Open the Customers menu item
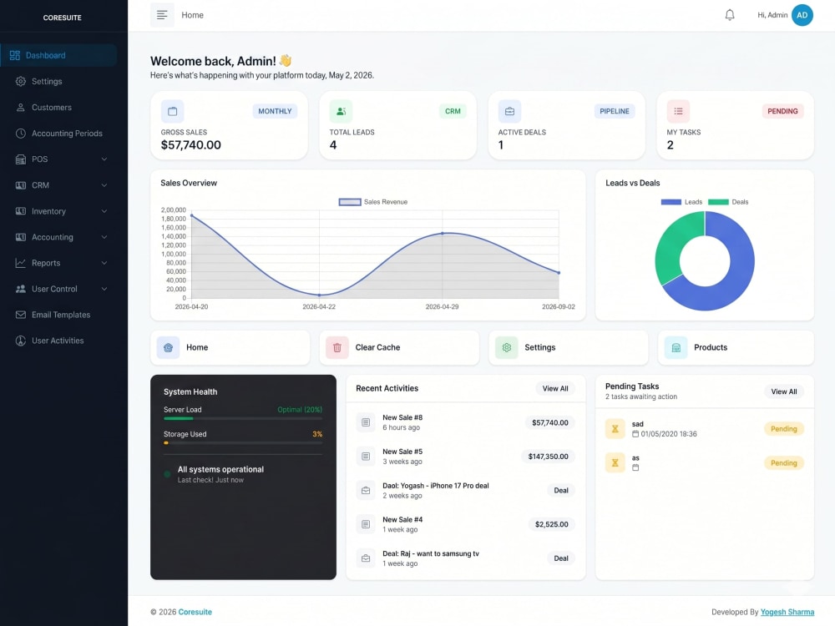This screenshot has width=835, height=626. tap(58, 108)
